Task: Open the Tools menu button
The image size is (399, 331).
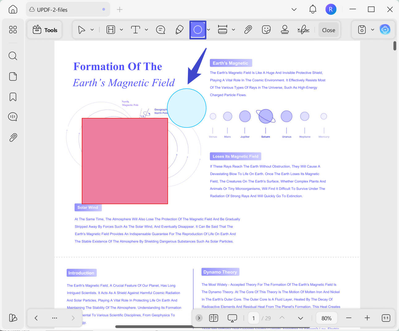Action: [45, 30]
